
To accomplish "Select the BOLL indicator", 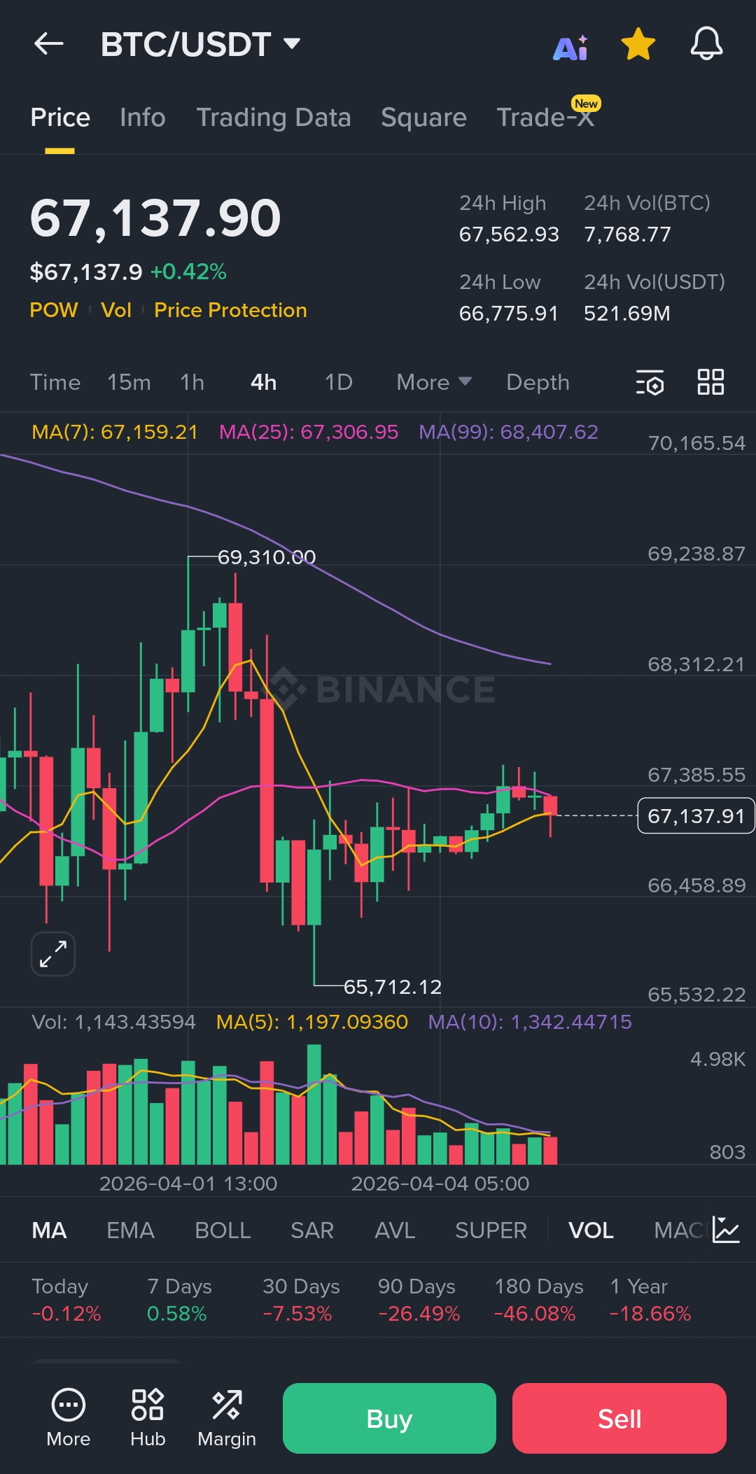I will tap(223, 1230).
